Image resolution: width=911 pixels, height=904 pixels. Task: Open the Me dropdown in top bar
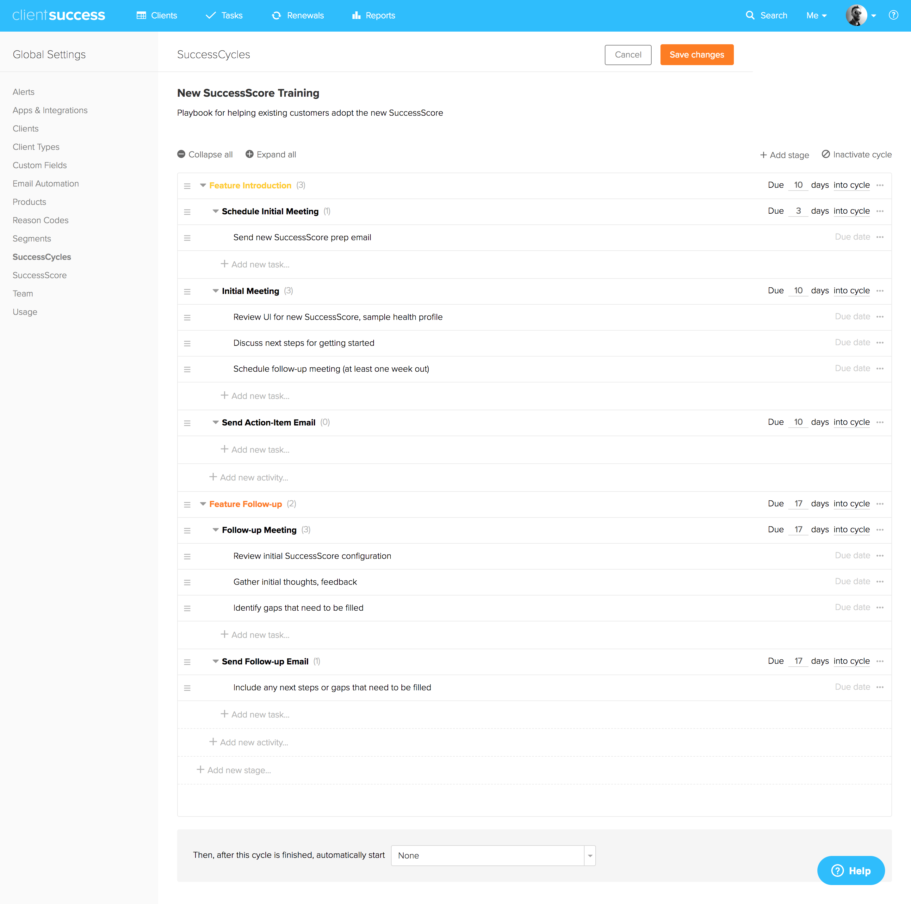pyautogui.click(x=816, y=15)
